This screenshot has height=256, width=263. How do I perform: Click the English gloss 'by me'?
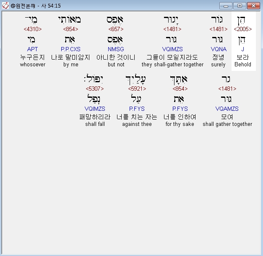[70, 65]
